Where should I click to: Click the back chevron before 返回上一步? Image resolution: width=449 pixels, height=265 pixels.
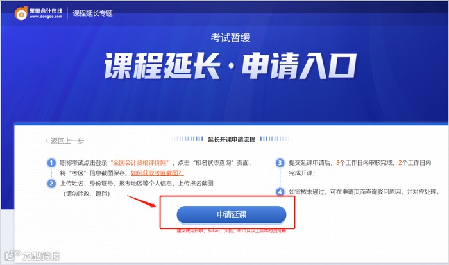[x=47, y=141]
